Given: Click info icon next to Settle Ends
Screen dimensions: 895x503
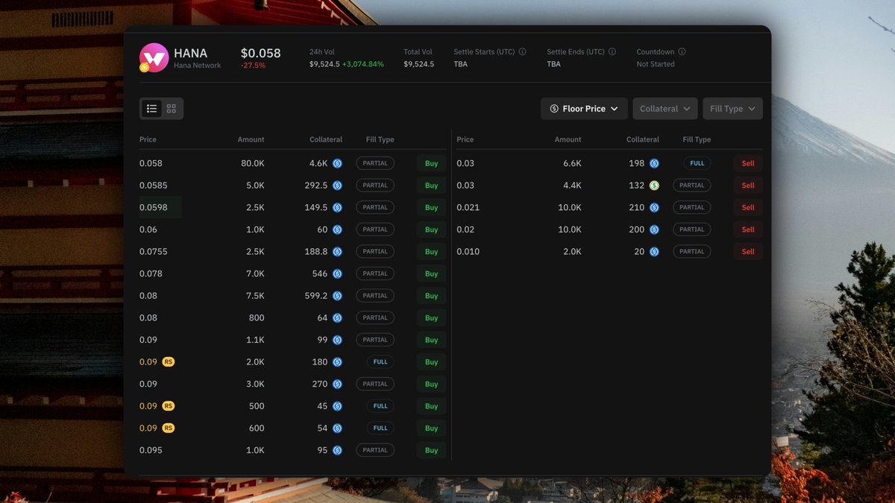Looking at the screenshot, I should click(x=612, y=52).
